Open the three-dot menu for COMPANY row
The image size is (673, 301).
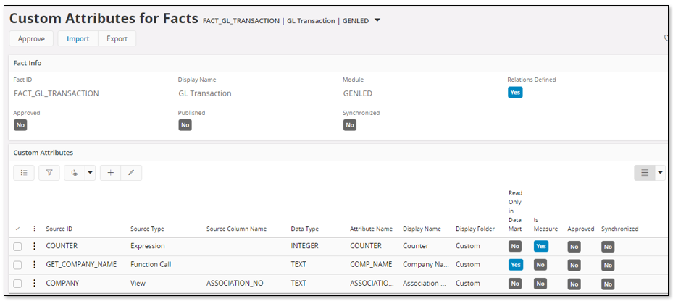point(34,284)
